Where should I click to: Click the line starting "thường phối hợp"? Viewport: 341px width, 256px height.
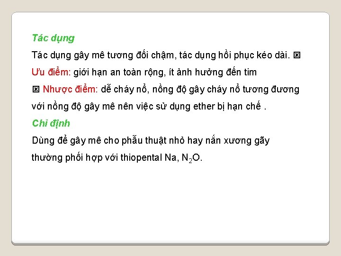(x=117, y=158)
